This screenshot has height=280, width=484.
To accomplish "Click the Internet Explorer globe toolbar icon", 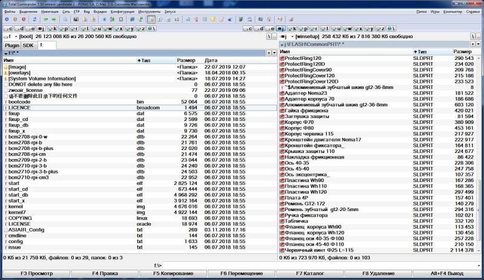I will point(132,19).
